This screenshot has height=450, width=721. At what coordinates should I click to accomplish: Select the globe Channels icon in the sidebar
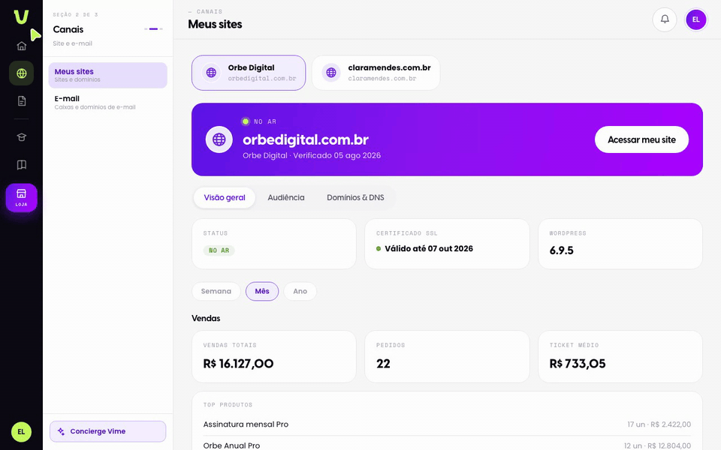[21, 73]
